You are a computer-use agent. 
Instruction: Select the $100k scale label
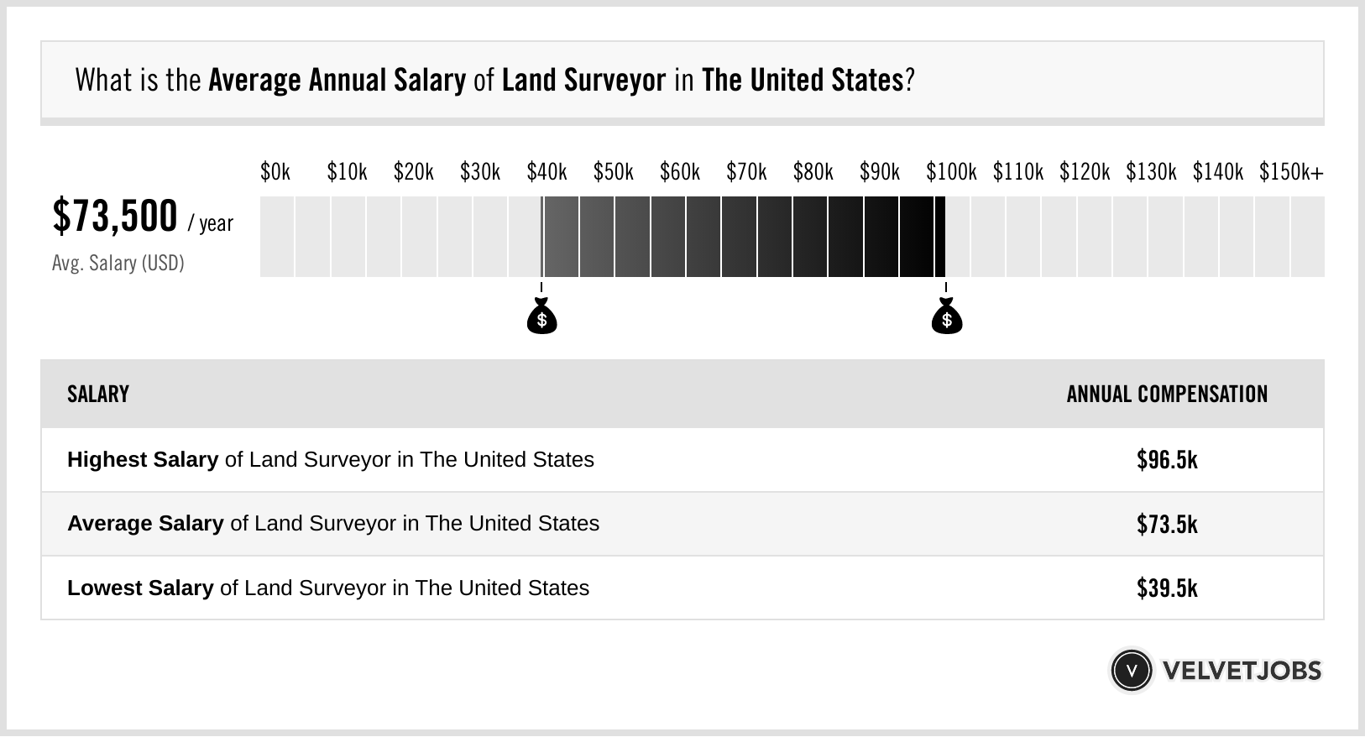click(951, 173)
